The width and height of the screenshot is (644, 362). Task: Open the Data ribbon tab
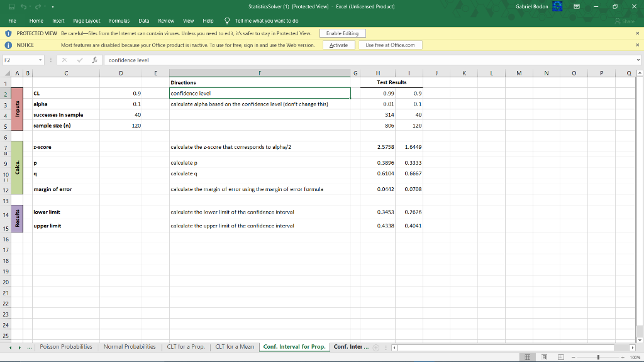[144, 21]
